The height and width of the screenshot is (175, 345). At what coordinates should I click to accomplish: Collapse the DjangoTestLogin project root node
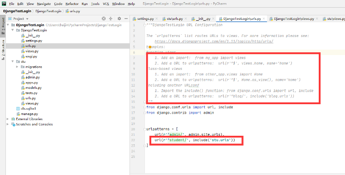(x=8, y=25)
